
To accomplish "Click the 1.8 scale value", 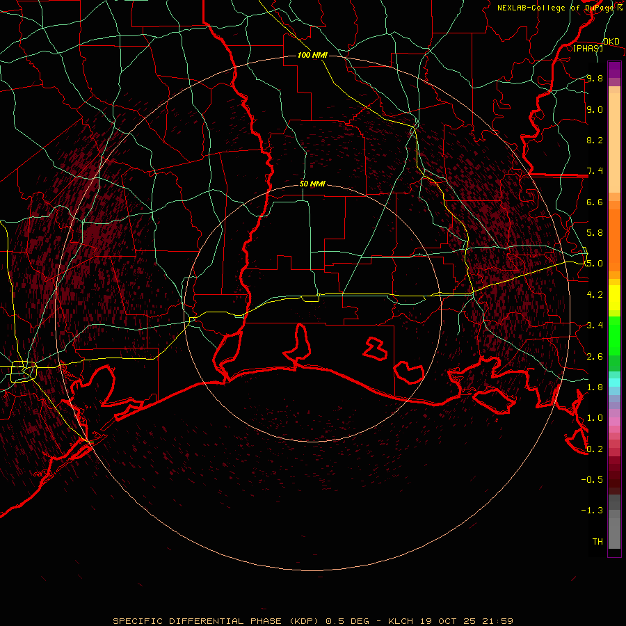I will click(x=595, y=387).
